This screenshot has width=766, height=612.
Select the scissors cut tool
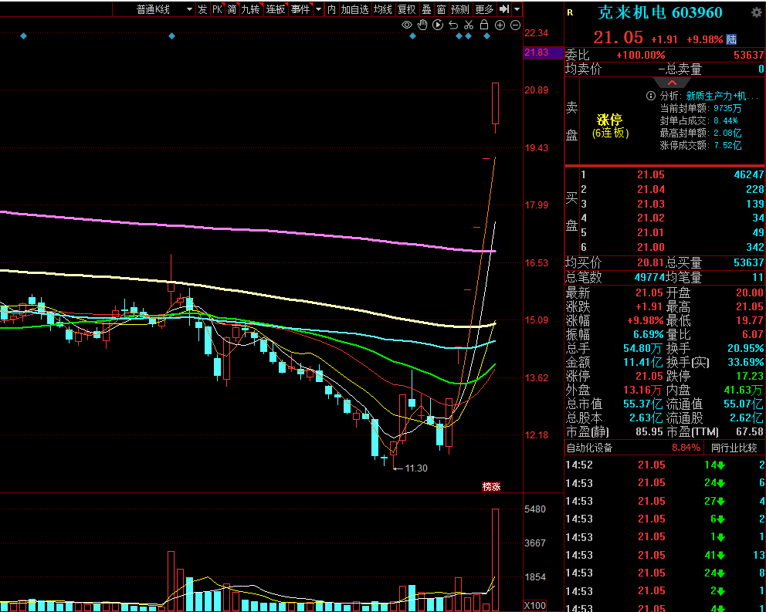click(469, 25)
